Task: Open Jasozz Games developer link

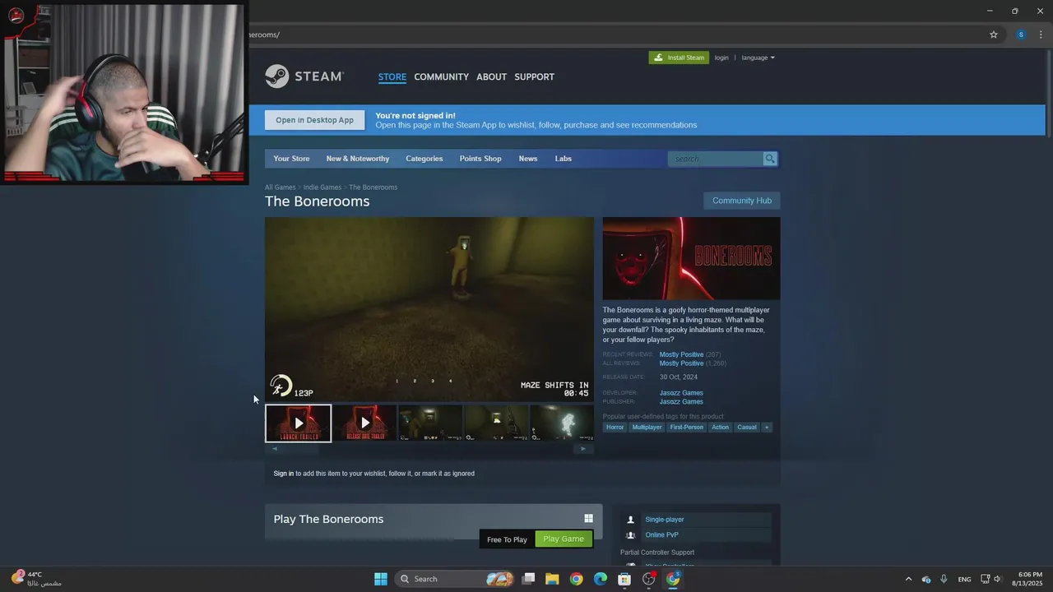Action: pyautogui.click(x=681, y=393)
